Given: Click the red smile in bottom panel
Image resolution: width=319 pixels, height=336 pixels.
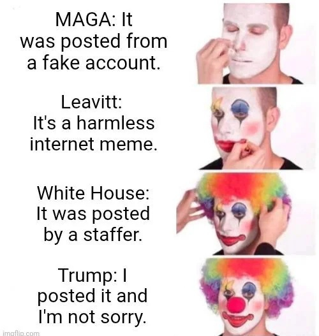Looking at the screenshot, I should click(x=238, y=319).
